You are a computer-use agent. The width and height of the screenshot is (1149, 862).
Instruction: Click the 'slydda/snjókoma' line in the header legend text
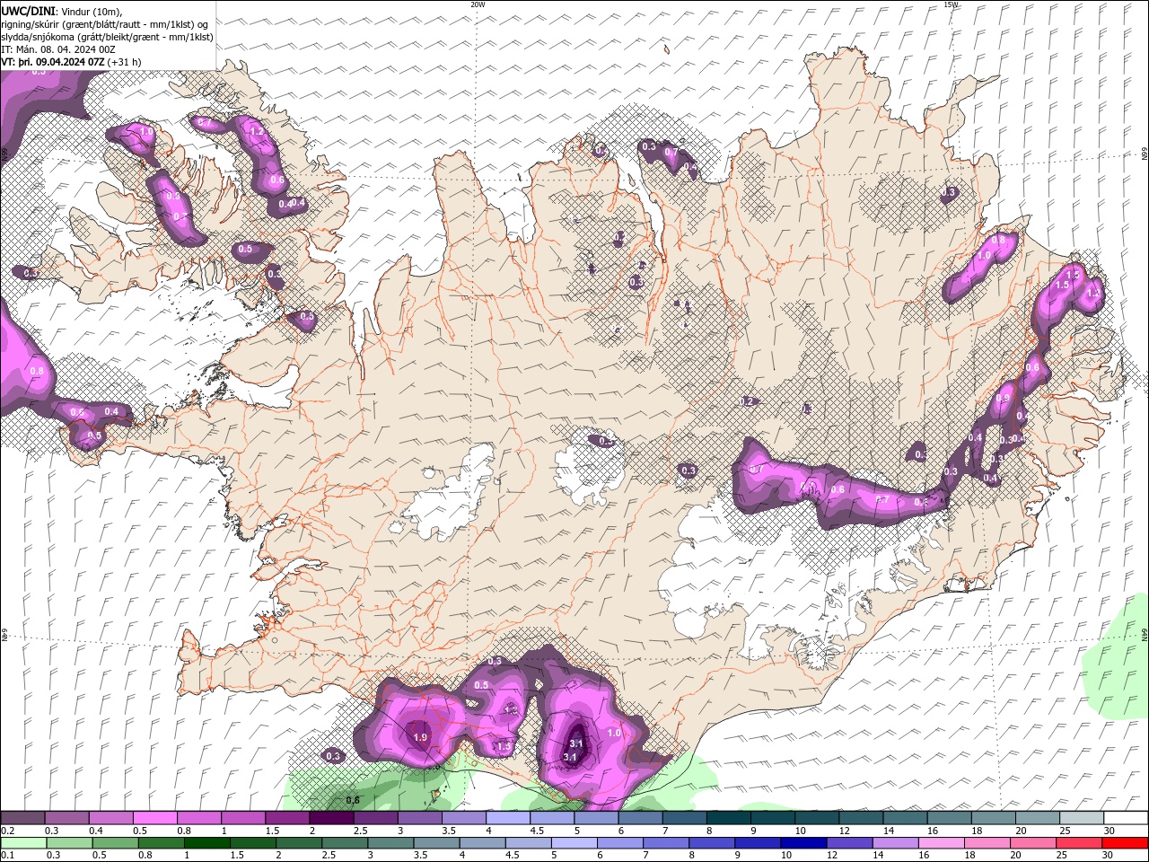click(107, 37)
